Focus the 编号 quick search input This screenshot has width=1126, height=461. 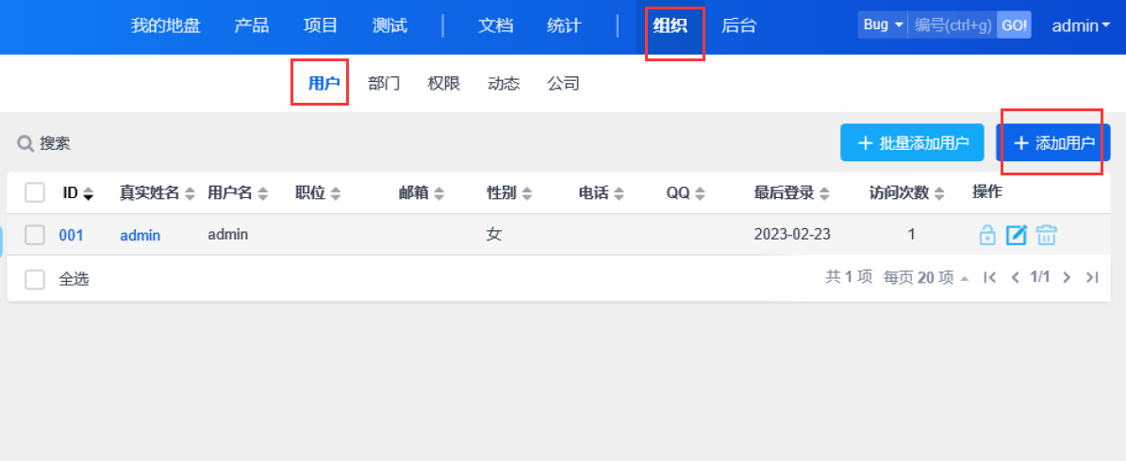point(952,25)
